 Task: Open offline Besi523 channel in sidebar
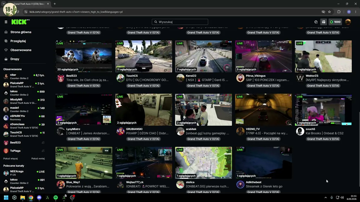[x=24, y=143]
